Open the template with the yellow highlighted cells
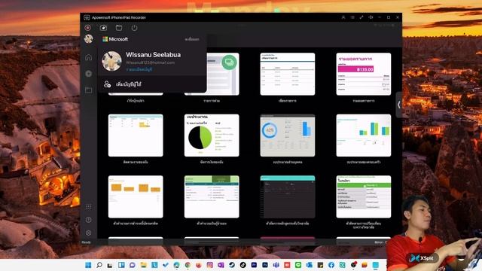This screenshot has width=482, height=271. tap(136, 135)
